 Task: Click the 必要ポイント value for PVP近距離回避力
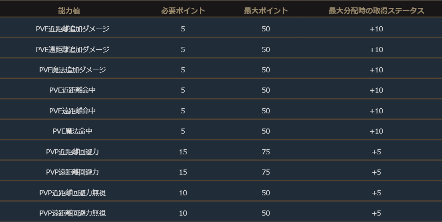[x=183, y=152]
